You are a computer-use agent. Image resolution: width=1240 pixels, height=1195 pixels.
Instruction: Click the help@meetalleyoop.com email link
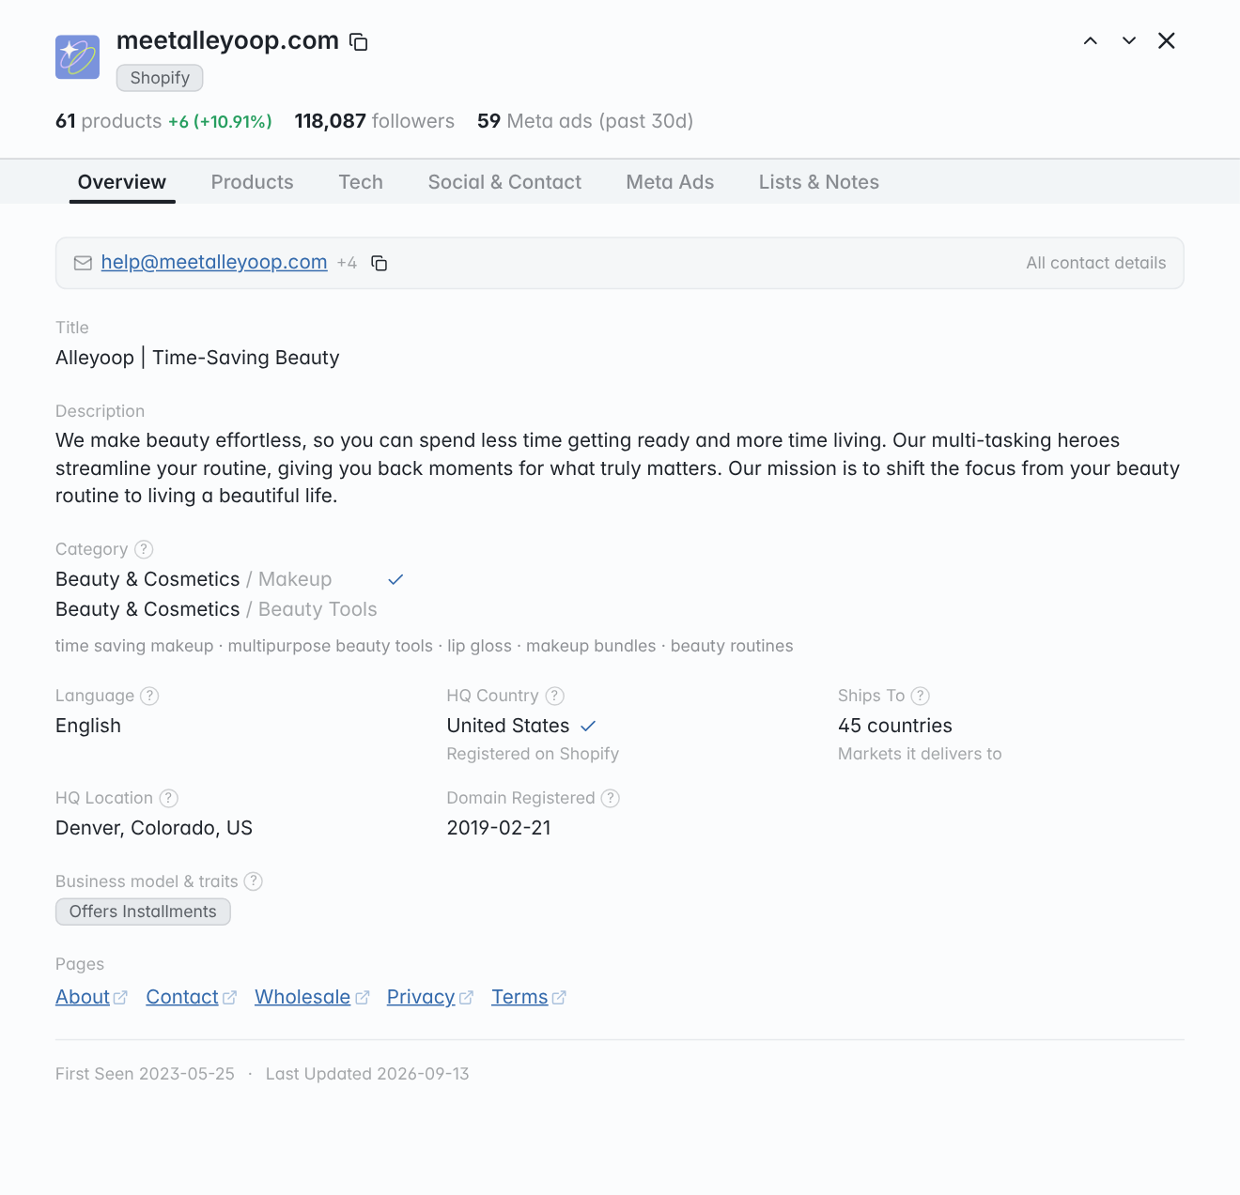(214, 262)
